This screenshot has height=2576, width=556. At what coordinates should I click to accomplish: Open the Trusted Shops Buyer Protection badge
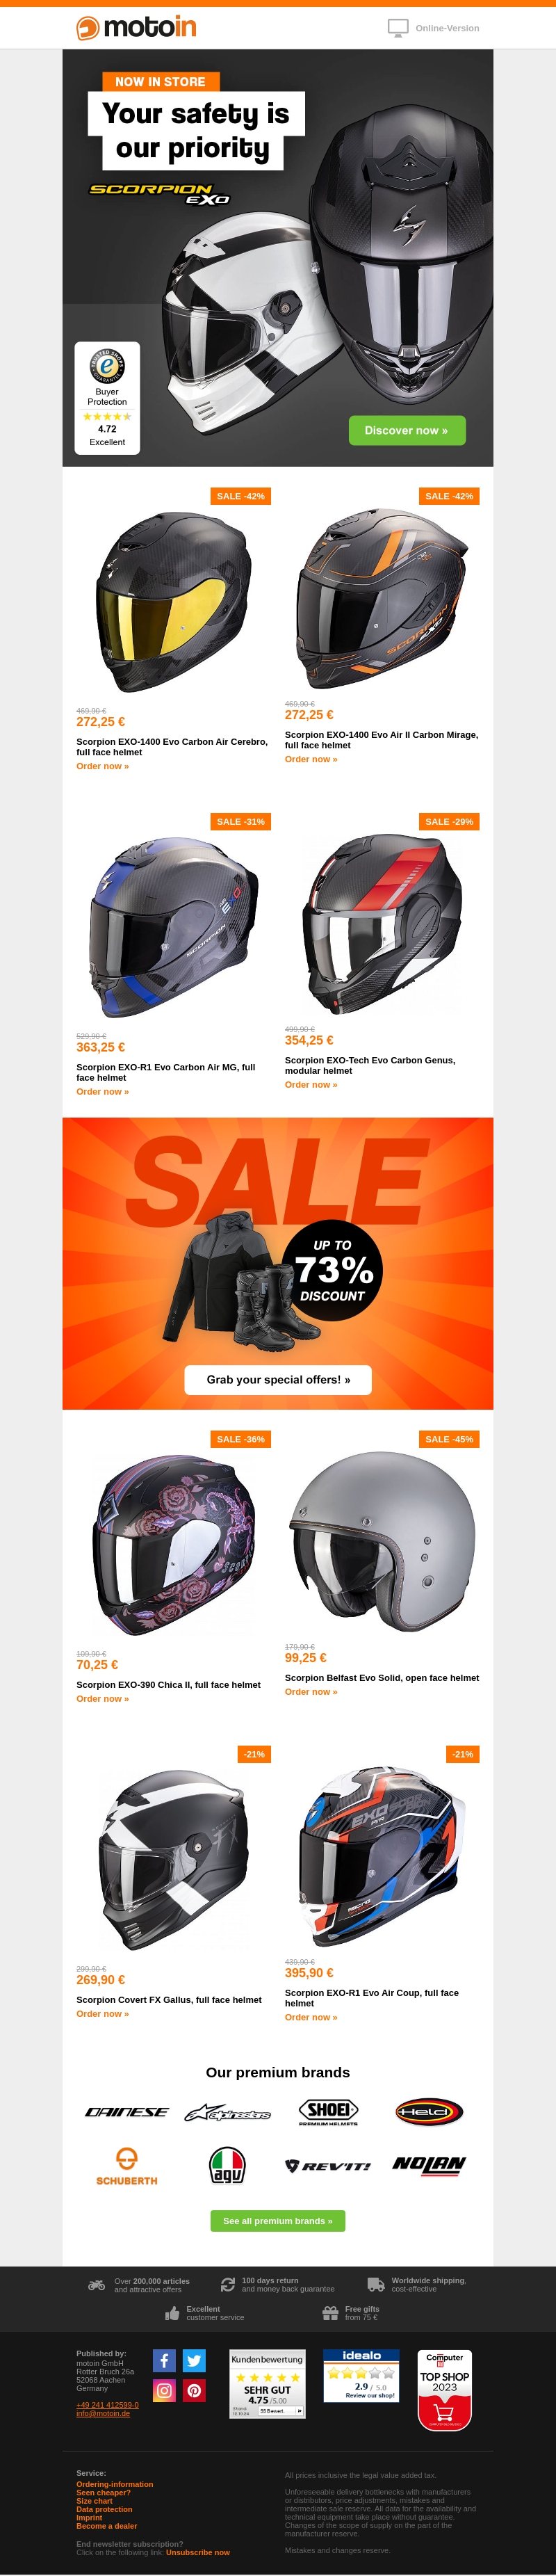point(107,398)
